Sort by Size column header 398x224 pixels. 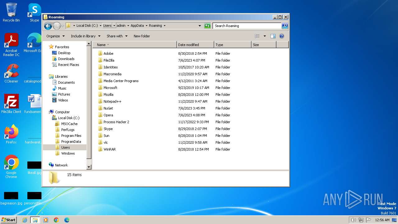click(264, 45)
